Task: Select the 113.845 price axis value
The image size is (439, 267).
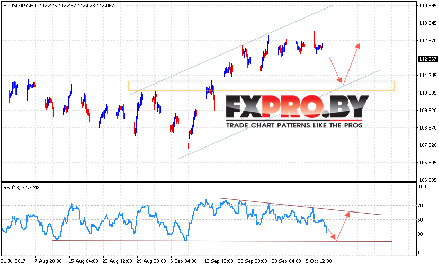Action: click(428, 23)
